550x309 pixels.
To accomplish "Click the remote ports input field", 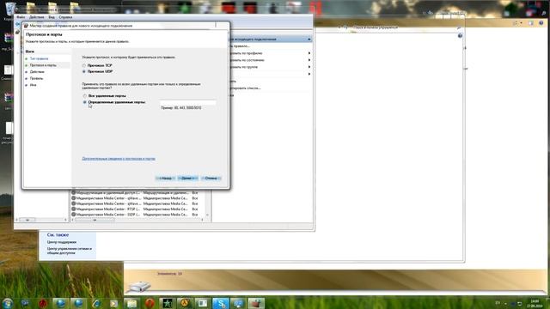I will pos(187,102).
